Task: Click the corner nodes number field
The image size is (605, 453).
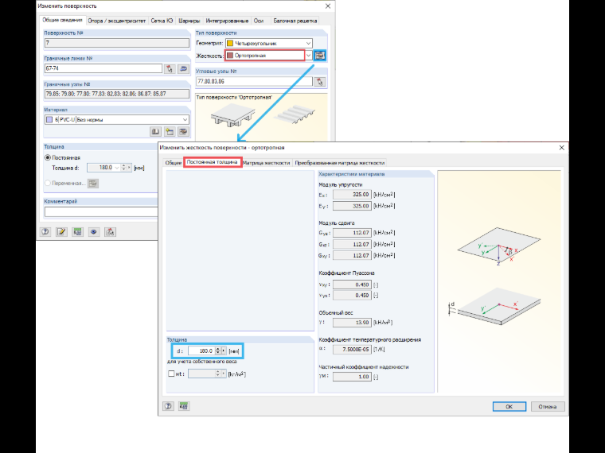Action: coord(254,81)
